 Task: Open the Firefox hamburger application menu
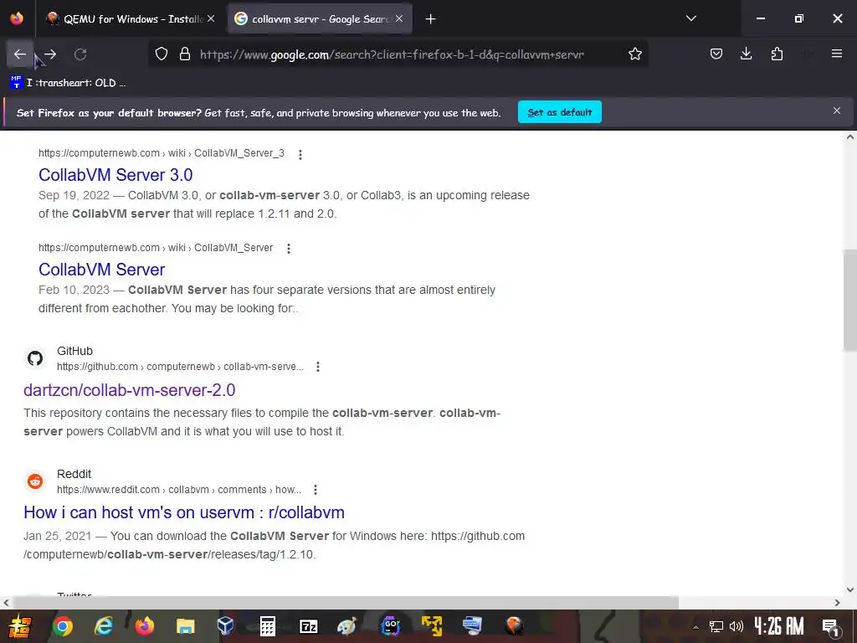coord(837,54)
